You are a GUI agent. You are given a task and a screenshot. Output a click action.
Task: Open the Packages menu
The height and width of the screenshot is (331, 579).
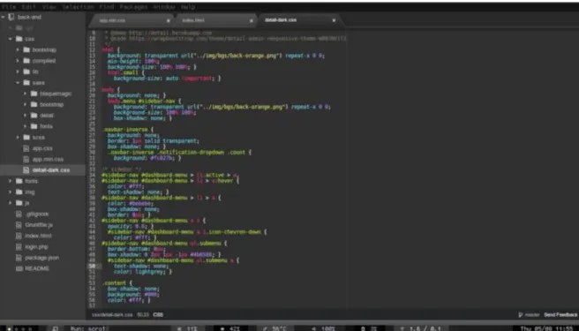pyautogui.click(x=133, y=7)
